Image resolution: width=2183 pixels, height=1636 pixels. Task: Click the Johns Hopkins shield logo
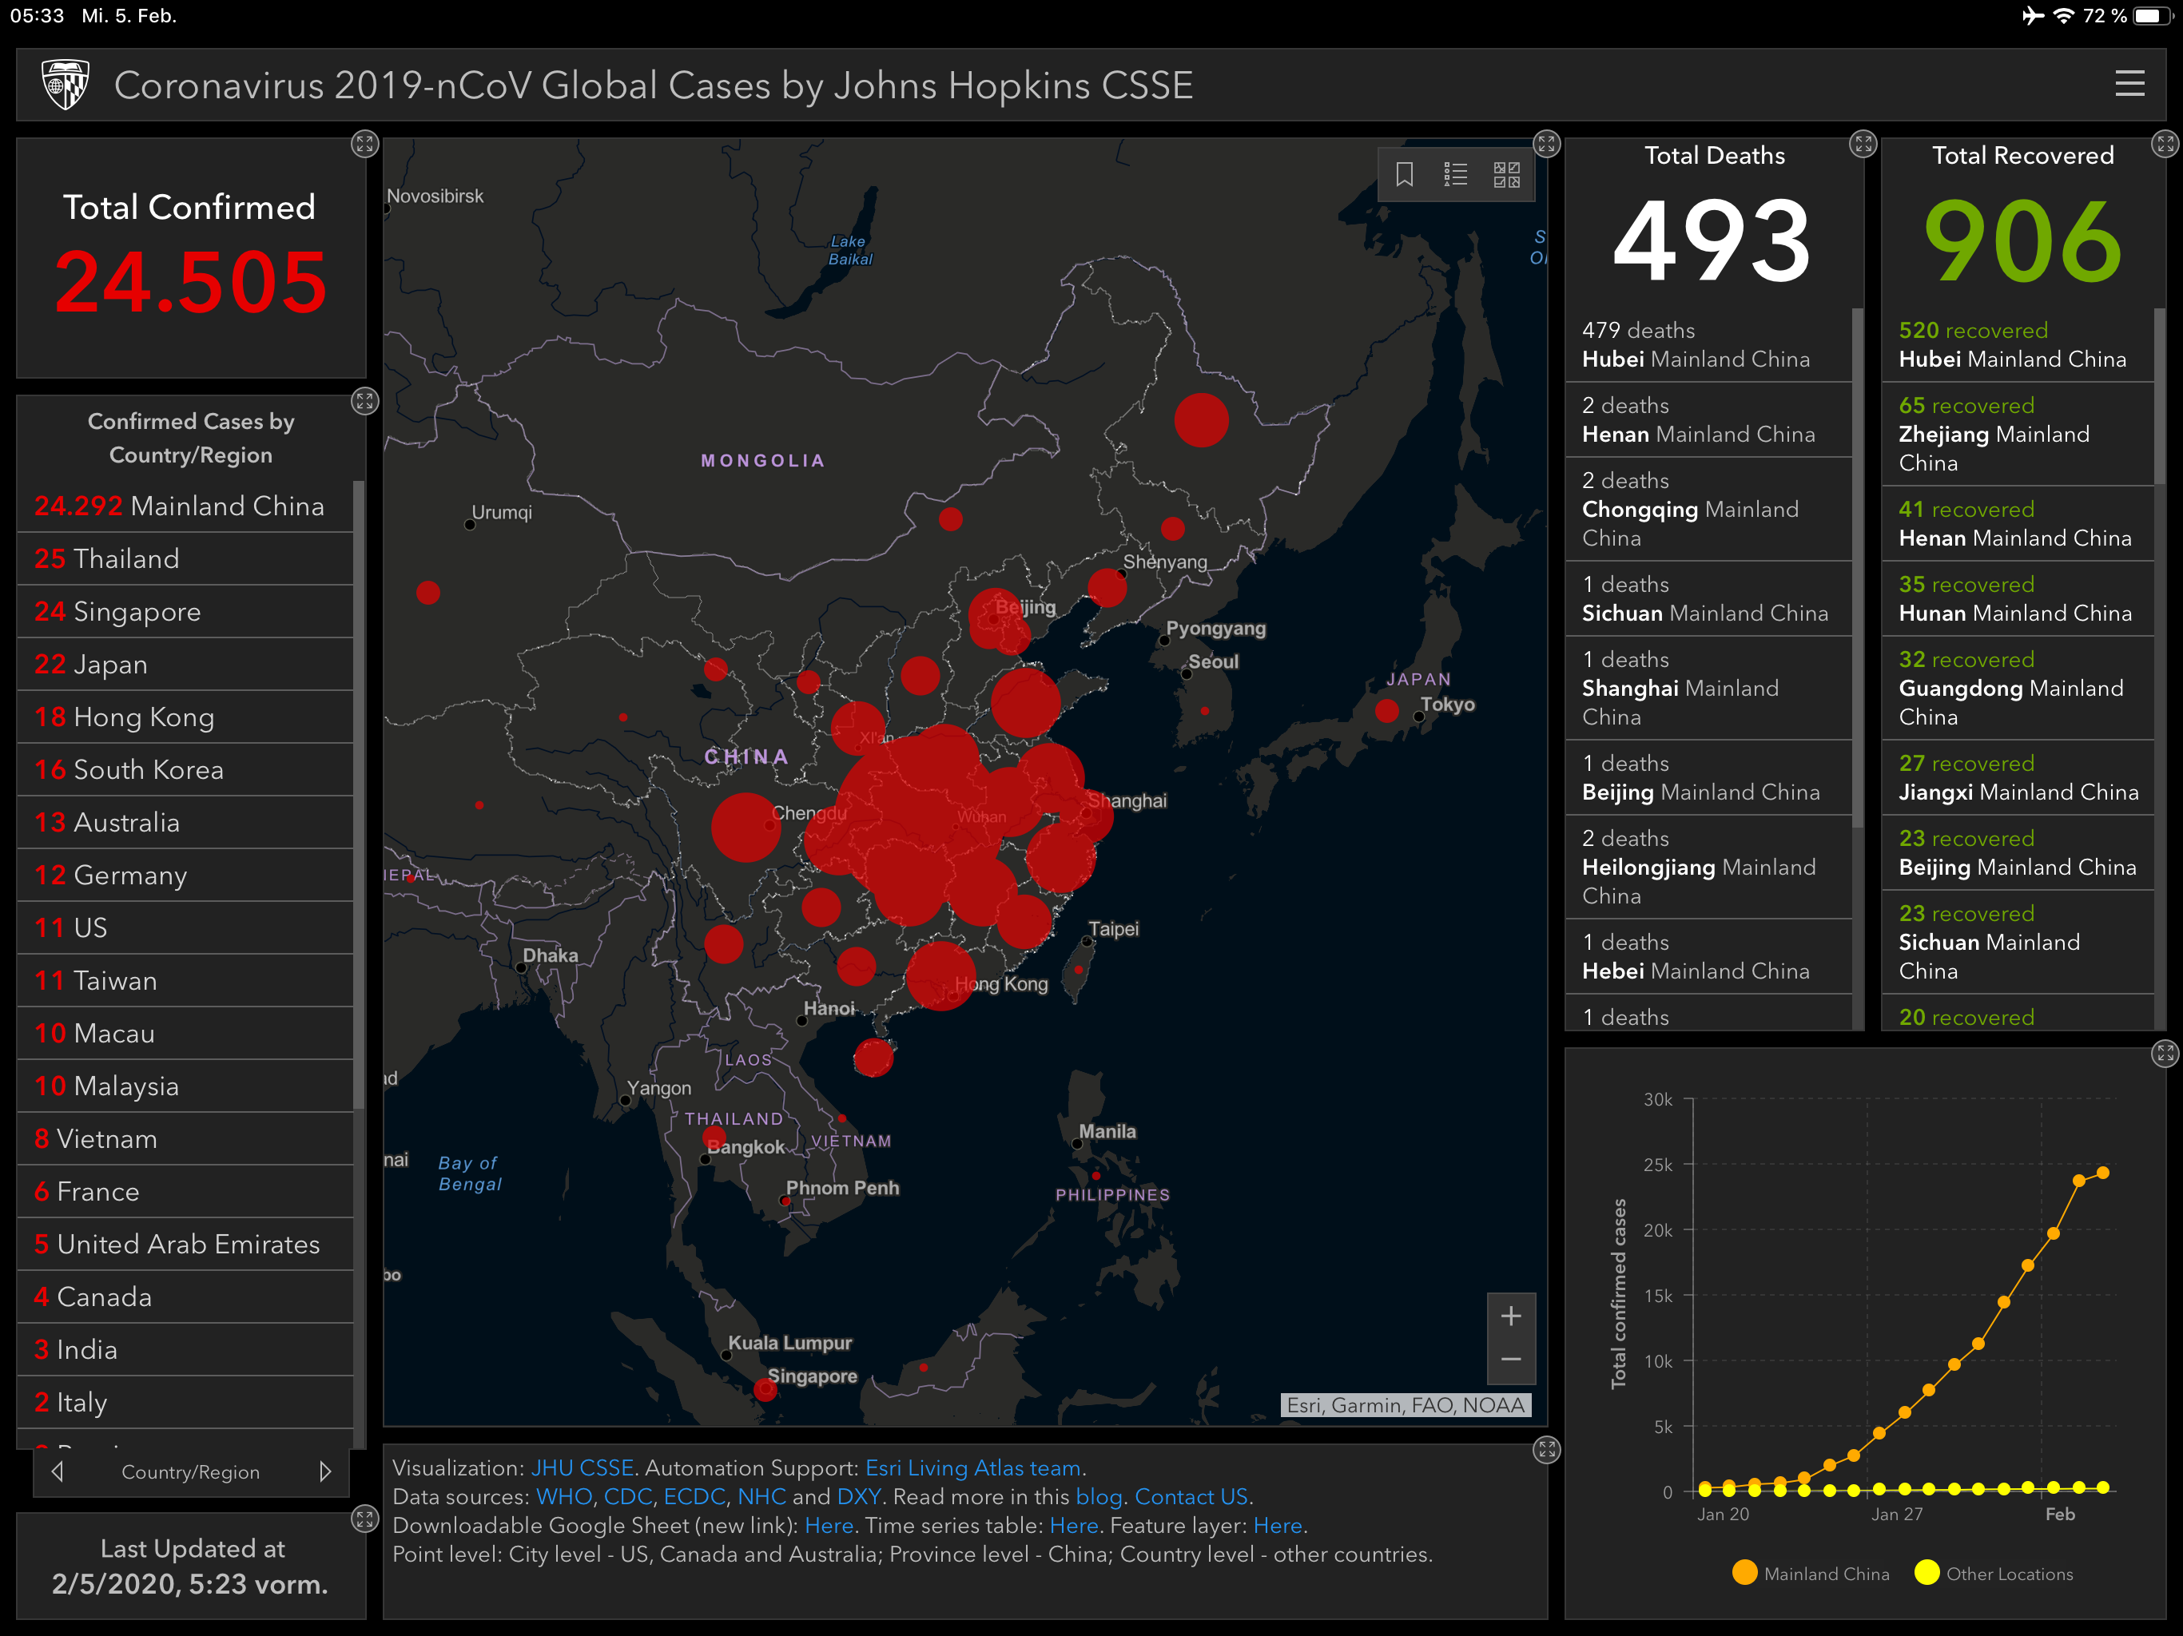[x=66, y=84]
